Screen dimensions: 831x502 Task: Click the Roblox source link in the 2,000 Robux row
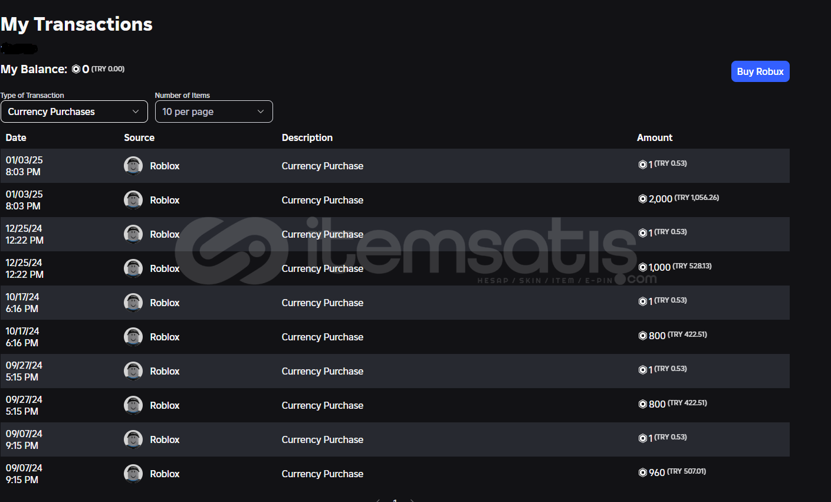tap(165, 200)
